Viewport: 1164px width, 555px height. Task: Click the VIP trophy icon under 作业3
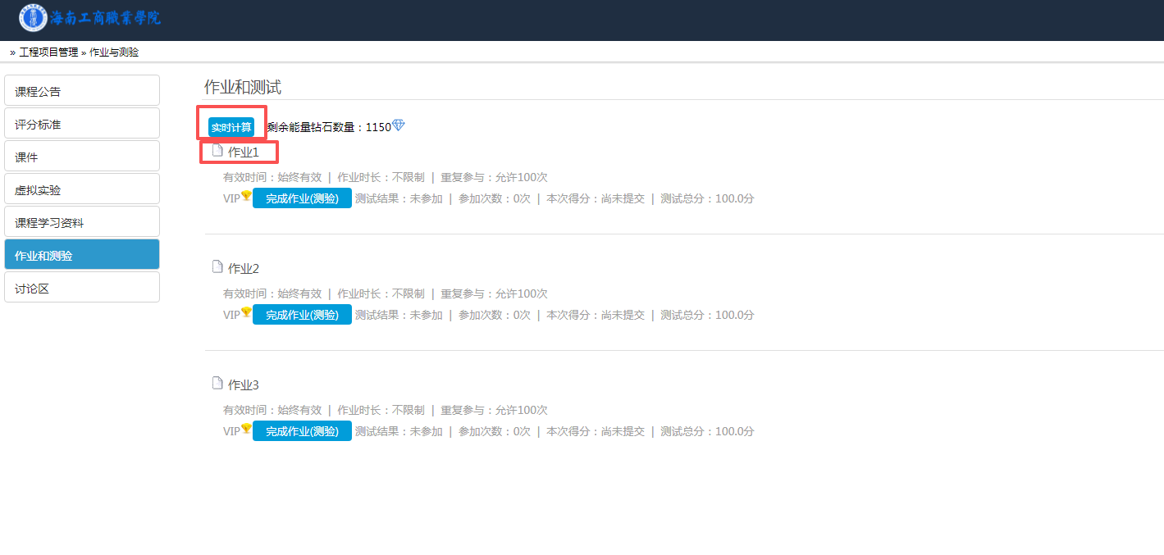point(246,429)
